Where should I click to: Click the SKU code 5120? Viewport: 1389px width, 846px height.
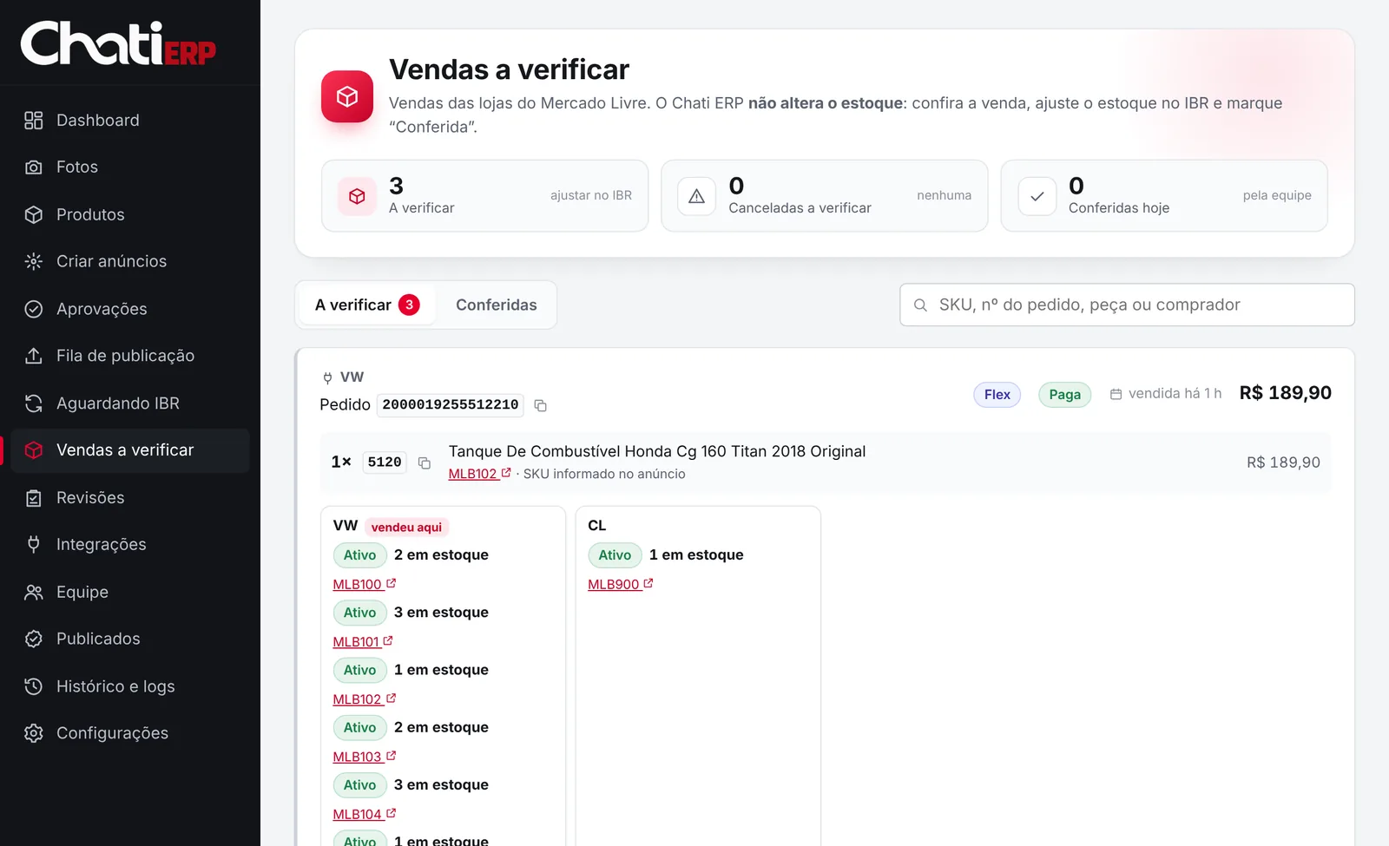click(385, 462)
